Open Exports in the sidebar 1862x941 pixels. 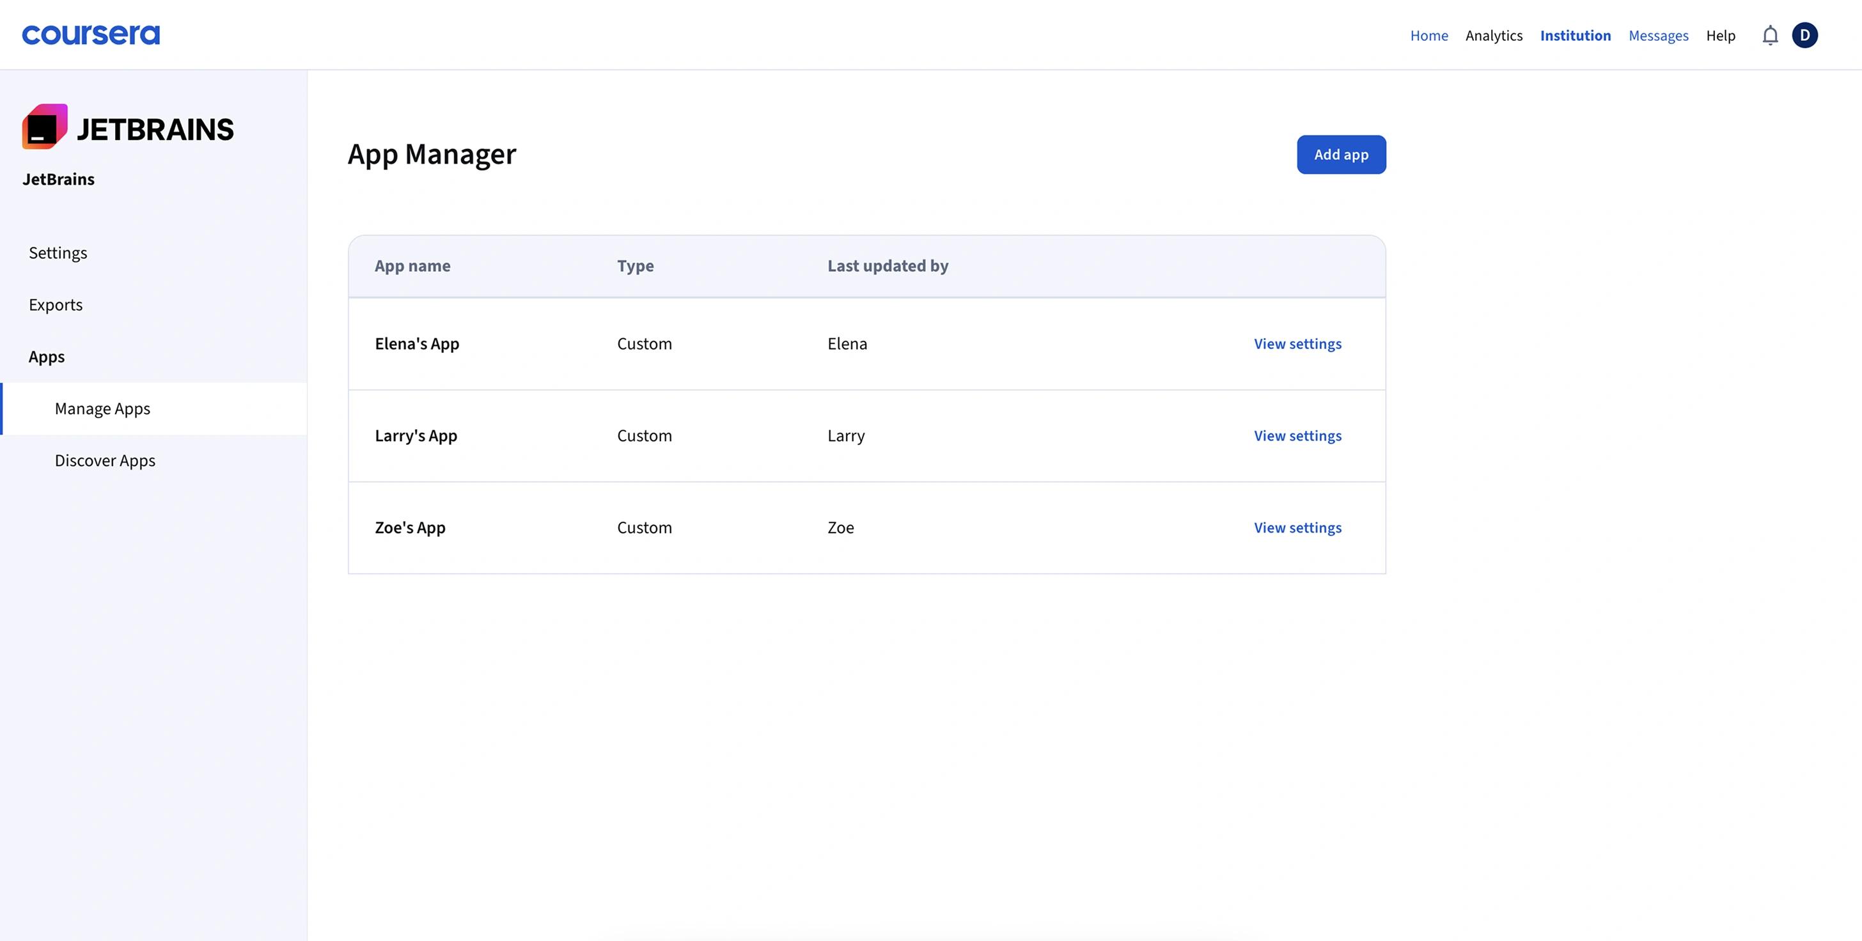(x=56, y=305)
